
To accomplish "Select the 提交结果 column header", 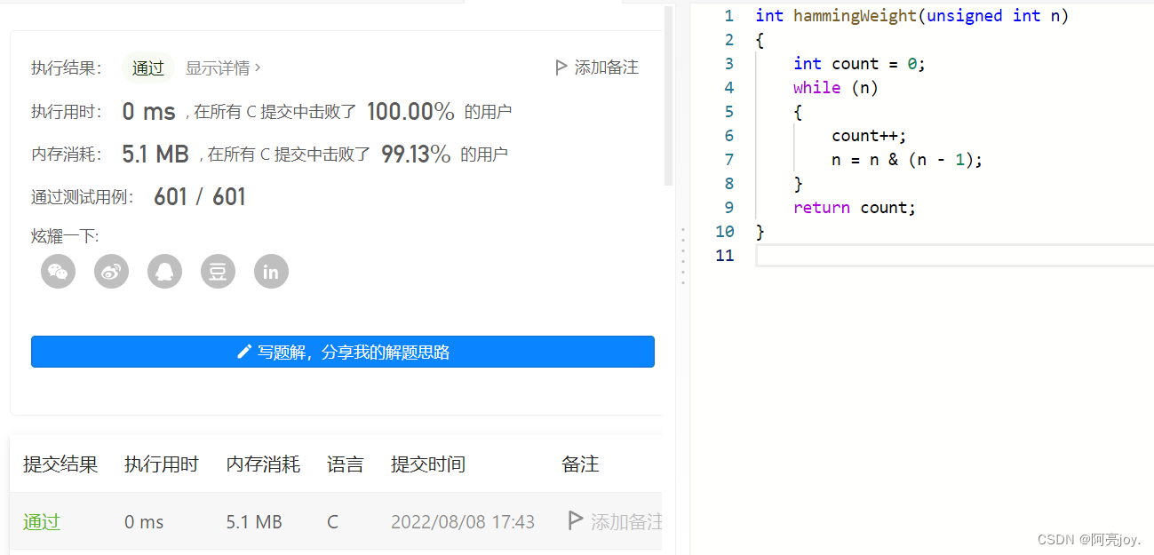I will (59, 464).
